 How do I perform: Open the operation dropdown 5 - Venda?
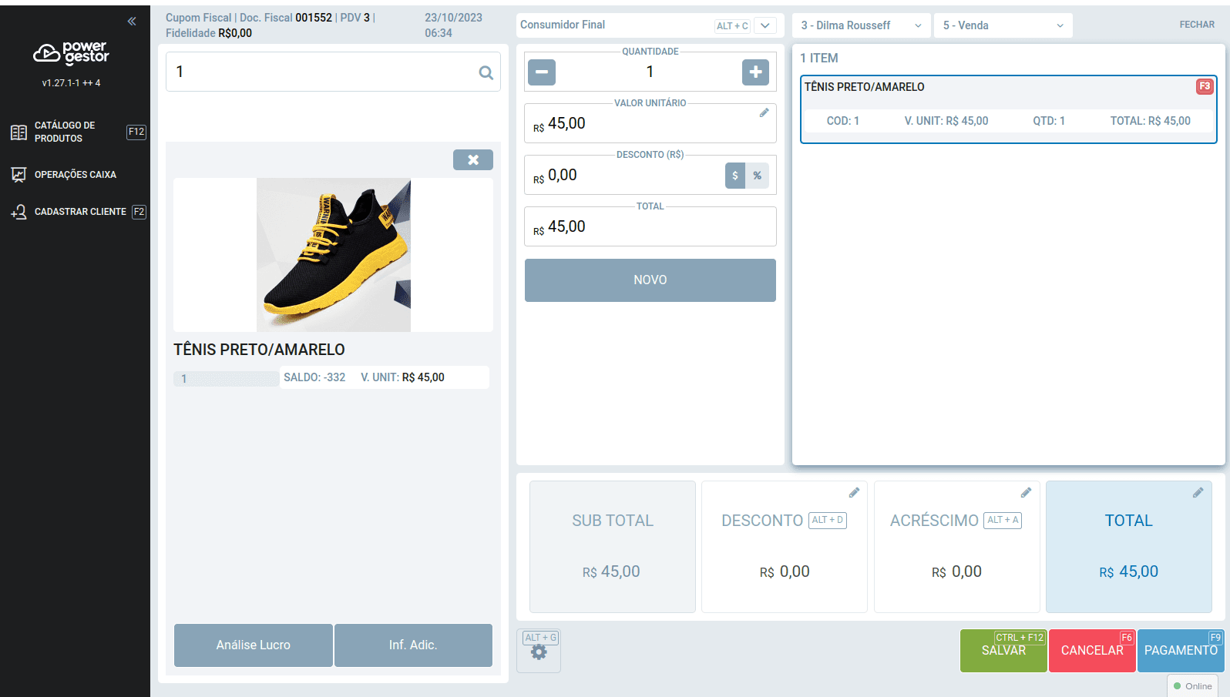click(x=1003, y=25)
